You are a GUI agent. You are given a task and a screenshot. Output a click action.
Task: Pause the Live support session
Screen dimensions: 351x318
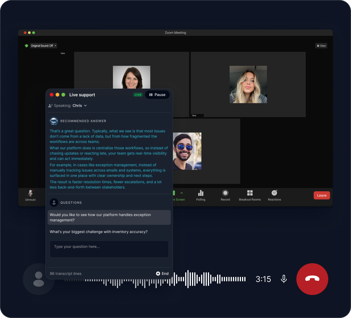[157, 95]
